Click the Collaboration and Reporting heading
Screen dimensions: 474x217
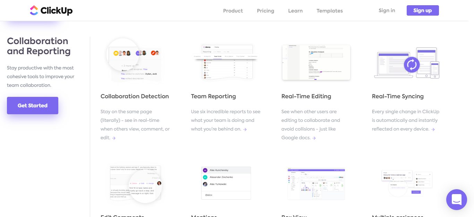(39, 46)
